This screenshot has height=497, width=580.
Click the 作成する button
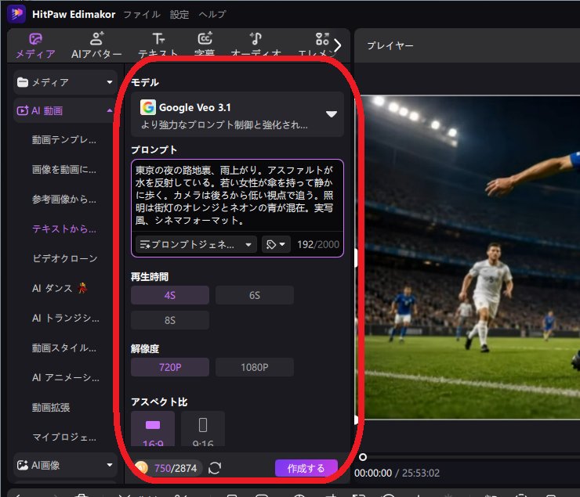tap(306, 468)
